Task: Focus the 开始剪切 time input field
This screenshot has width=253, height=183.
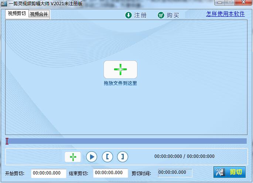Action: [48, 173]
